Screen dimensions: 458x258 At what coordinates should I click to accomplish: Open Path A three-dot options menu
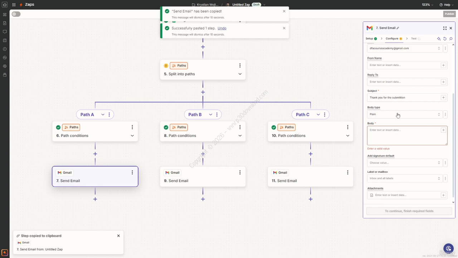pos(109,115)
